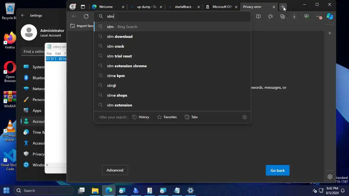Image resolution: width=349 pixels, height=196 pixels.
Task: Open the notification bell in system tray
Action: (x=343, y=191)
